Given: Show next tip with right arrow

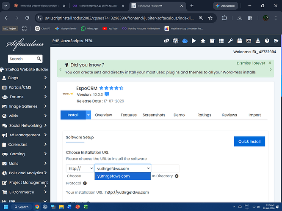Looking at the screenshot, I should (271, 70).
